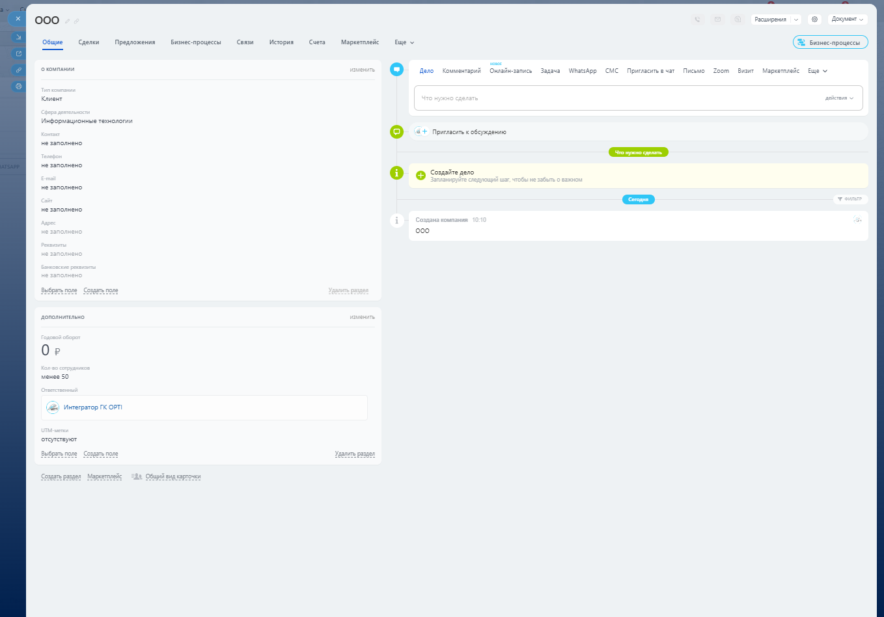
Task: Switch to the Сделки tab
Action: pyautogui.click(x=89, y=42)
